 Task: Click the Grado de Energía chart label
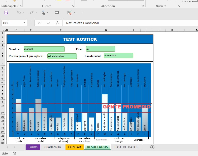pos(119,140)
